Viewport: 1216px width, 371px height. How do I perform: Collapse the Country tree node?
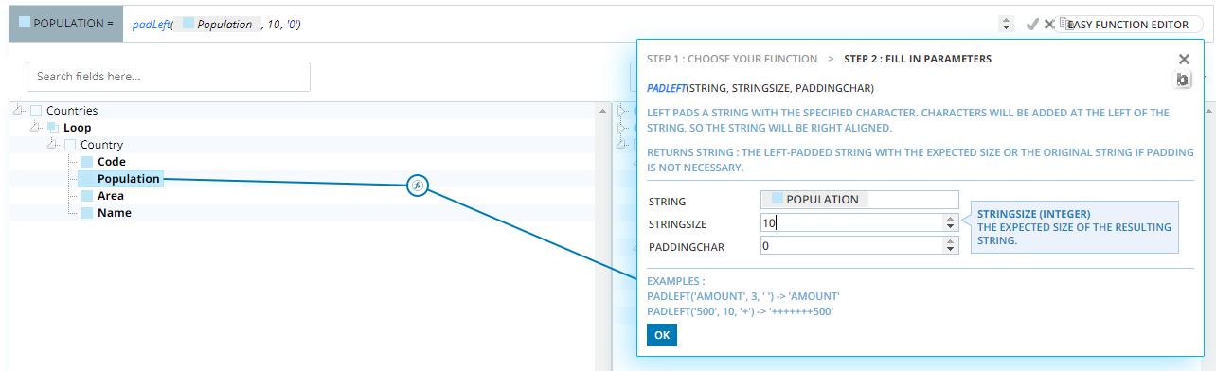click(x=53, y=145)
